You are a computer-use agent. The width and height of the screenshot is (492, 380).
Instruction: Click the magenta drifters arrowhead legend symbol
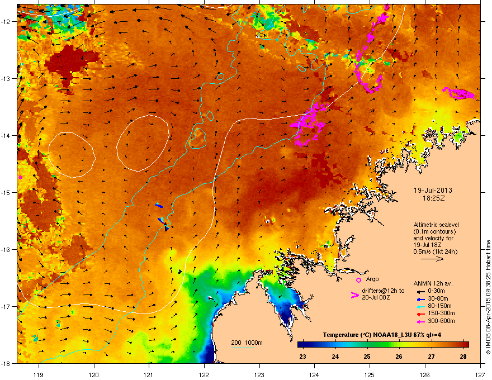354,294
